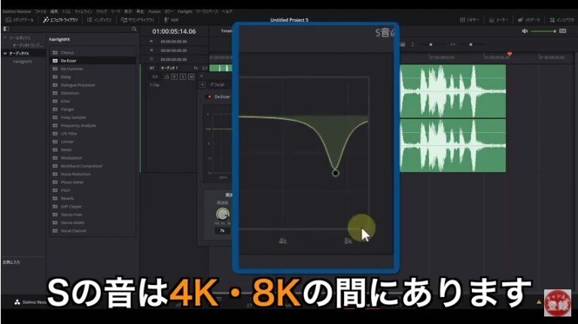578x324 pixels.
Task: Show the Meters panel
Action: click(498, 20)
